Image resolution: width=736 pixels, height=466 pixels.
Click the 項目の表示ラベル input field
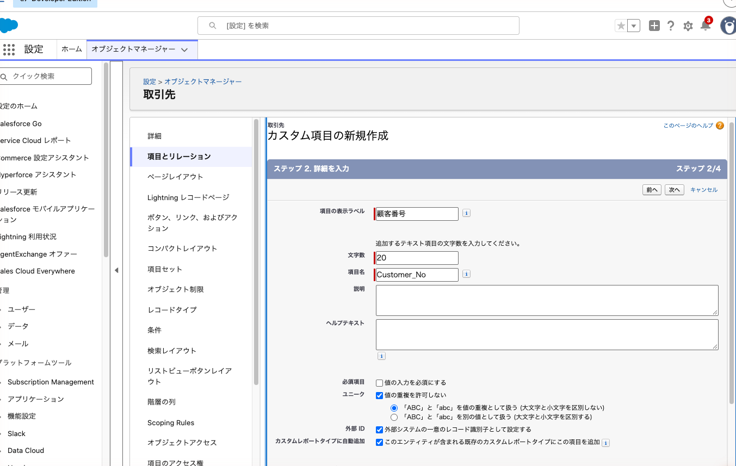pos(417,214)
